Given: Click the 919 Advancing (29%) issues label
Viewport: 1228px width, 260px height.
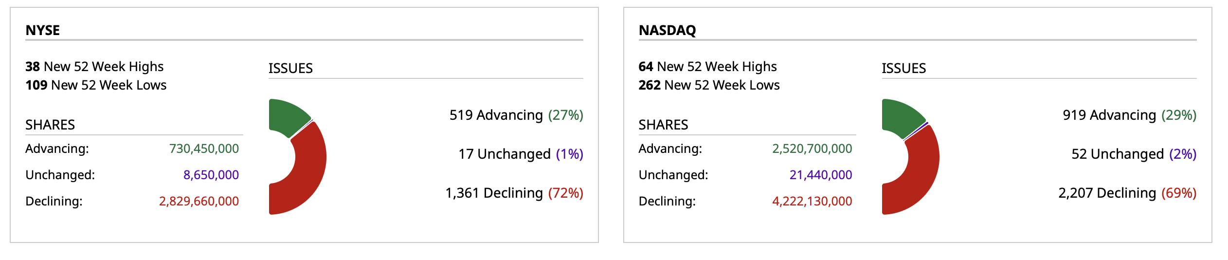Looking at the screenshot, I should click(x=1129, y=115).
